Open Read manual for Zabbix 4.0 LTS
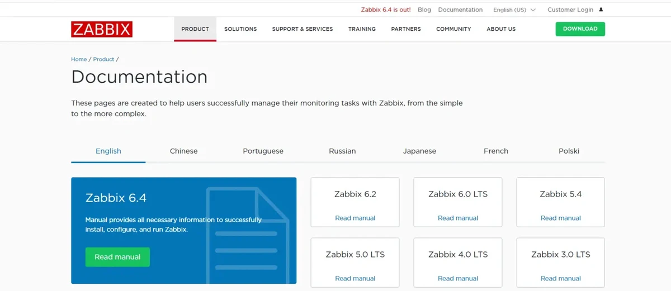Image resolution: width=671 pixels, height=291 pixels. 458,278
